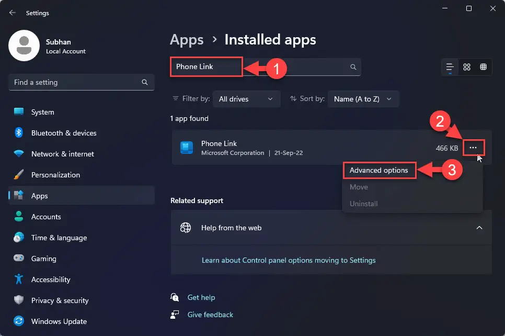Choose Move in the Phone Link menu
Screen dimensions: 505x336
pos(359,187)
